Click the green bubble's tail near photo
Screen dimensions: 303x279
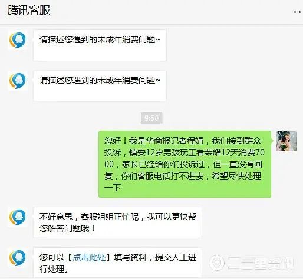coord(272,141)
